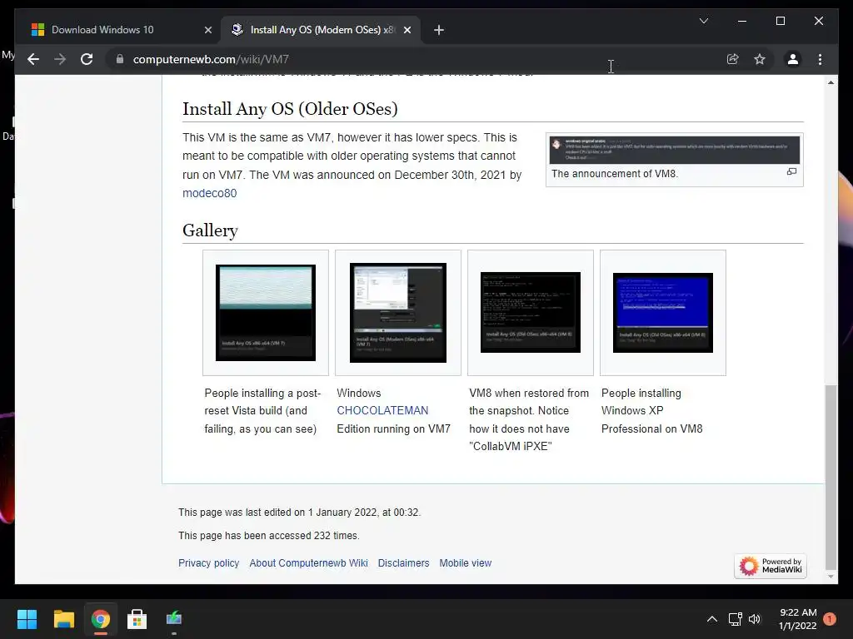The image size is (853, 639).
Task: Open the CHOCOLATEMAN link in gallery caption
Action: (x=382, y=410)
